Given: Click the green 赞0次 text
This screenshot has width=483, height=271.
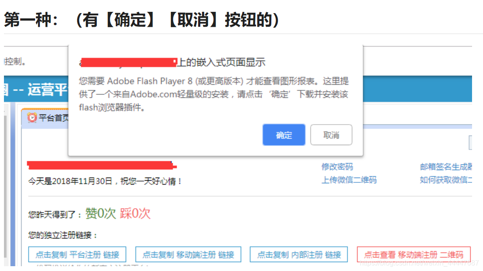Looking at the screenshot, I should 100,214.
